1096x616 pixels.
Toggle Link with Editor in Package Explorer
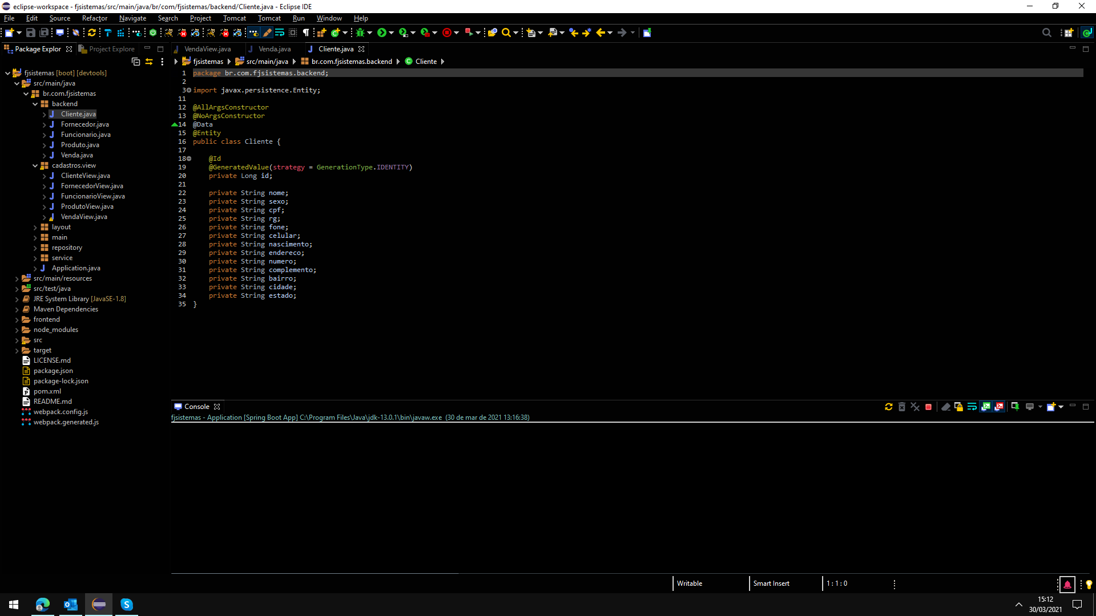[x=149, y=62]
